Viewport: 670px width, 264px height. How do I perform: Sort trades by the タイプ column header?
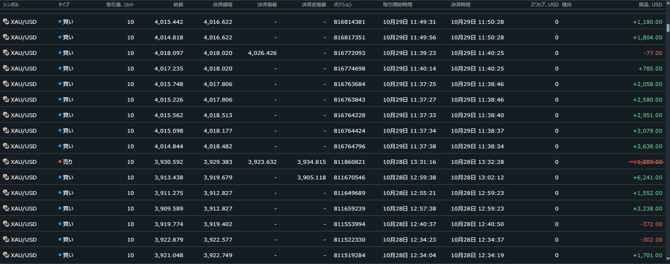(x=63, y=4)
